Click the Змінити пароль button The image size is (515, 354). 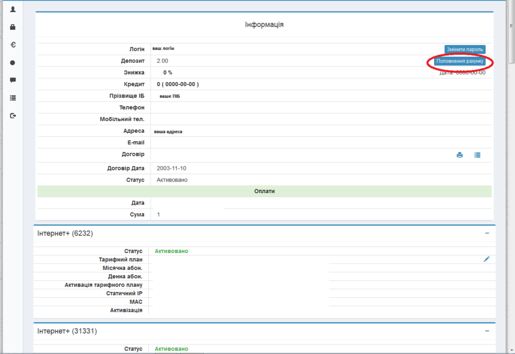coord(465,49)
